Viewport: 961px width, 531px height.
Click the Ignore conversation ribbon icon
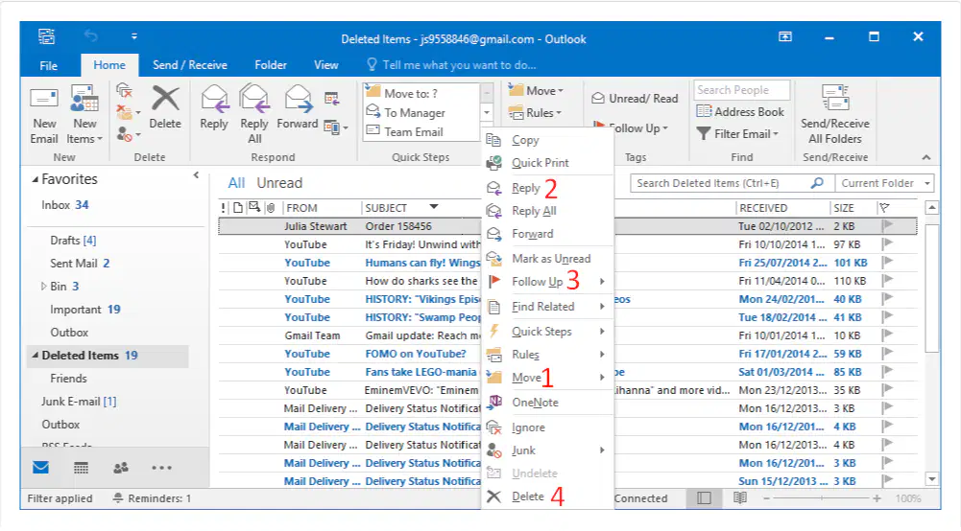click(125, 91)
